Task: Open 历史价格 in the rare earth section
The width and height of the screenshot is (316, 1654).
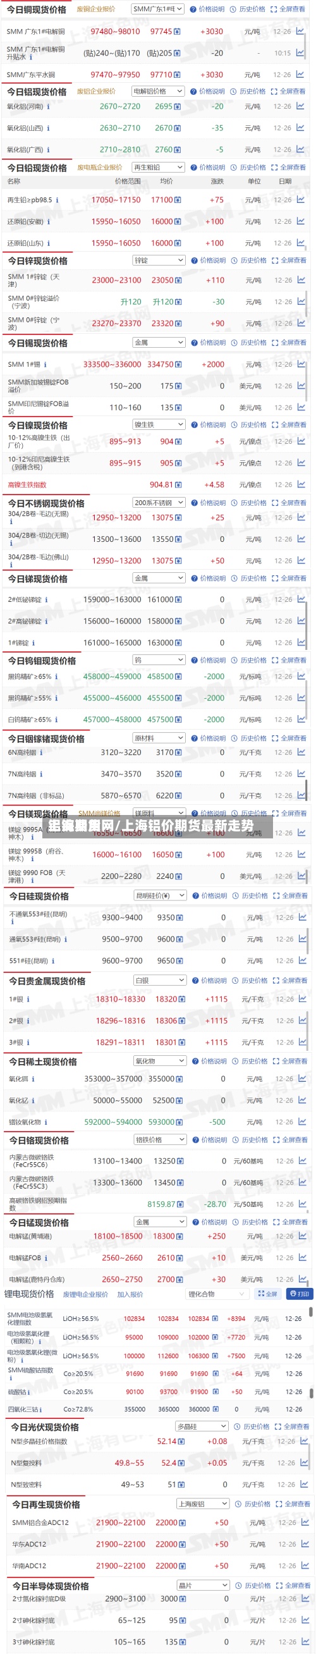Action: [x=251, y=1061]
